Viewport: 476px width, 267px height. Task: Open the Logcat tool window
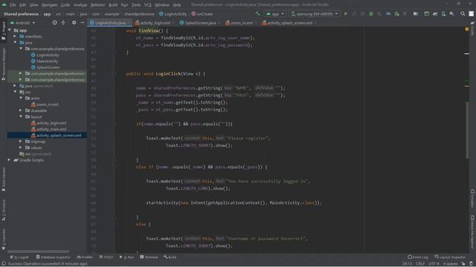pyautogui.click(x=19, y=257)
